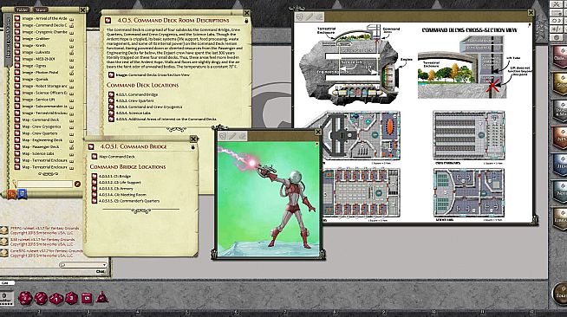Open the Library sidebar button
Viewport: 567px width, 317px height.
click(x=560, y=219)
